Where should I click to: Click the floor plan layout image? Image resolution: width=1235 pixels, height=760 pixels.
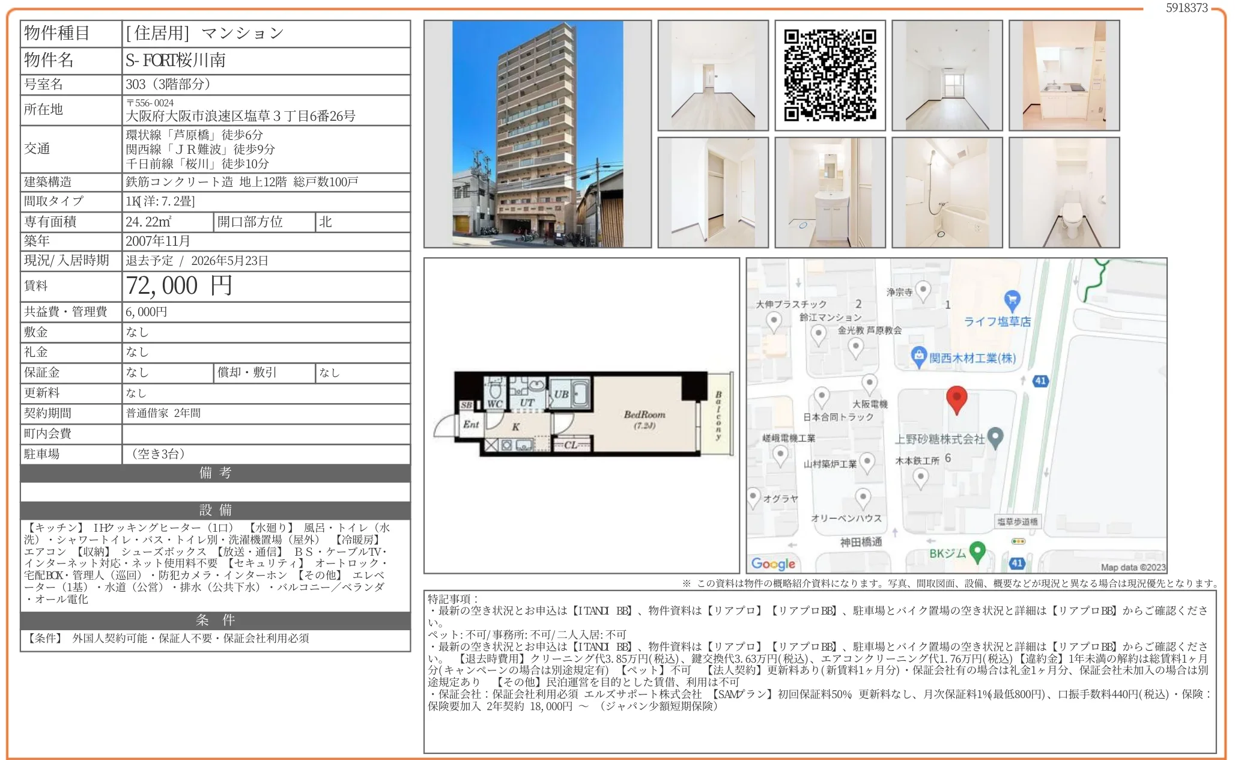tap(581, 415)
